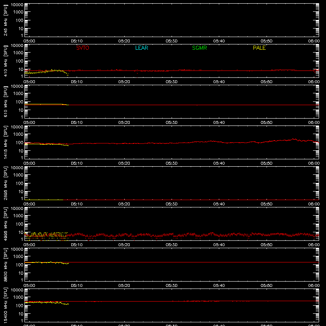Viewport: 326px width, 326px height.
Task: Click 10 y-axis label of 1415 MHz panel
Action: pyautogui.click(x=21, y=151)
